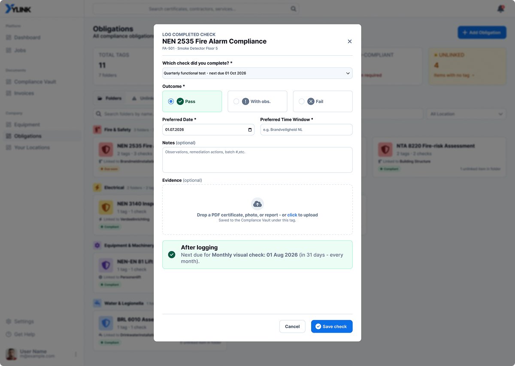The width and height of the screenshot is (515, 366).
Task: Open Get Help in the sidebar
Action: 24,334
